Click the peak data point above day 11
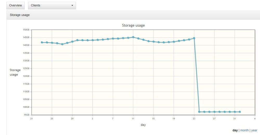 pyautogui.click(x=133, y=37)
